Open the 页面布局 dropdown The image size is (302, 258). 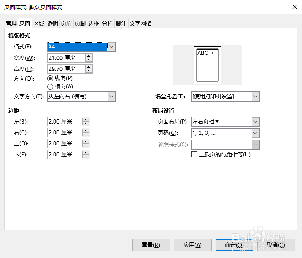click(x=255, y=122)
